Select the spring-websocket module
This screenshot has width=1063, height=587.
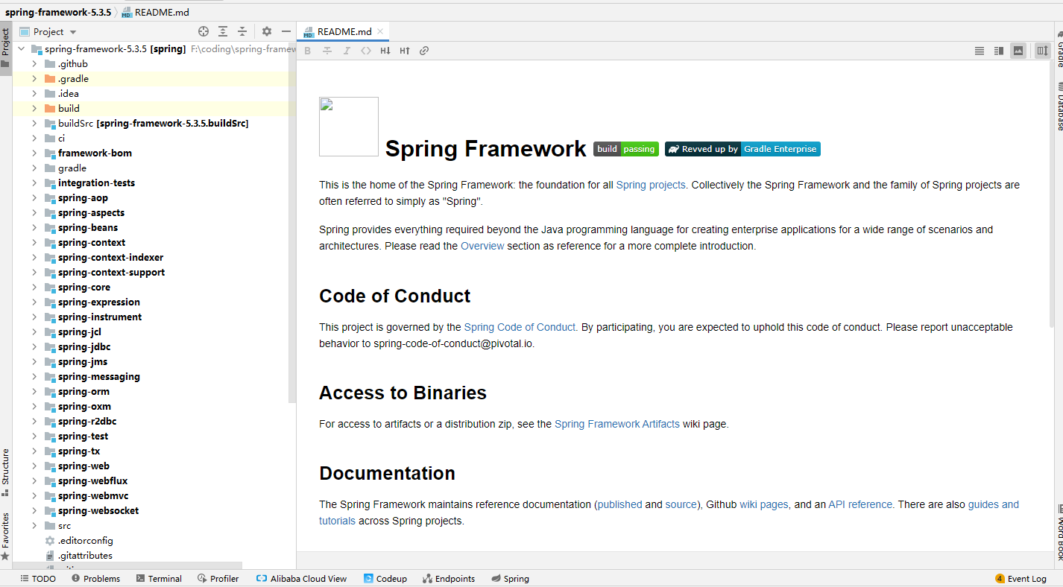pyautogui.click(x=98, y=511)
